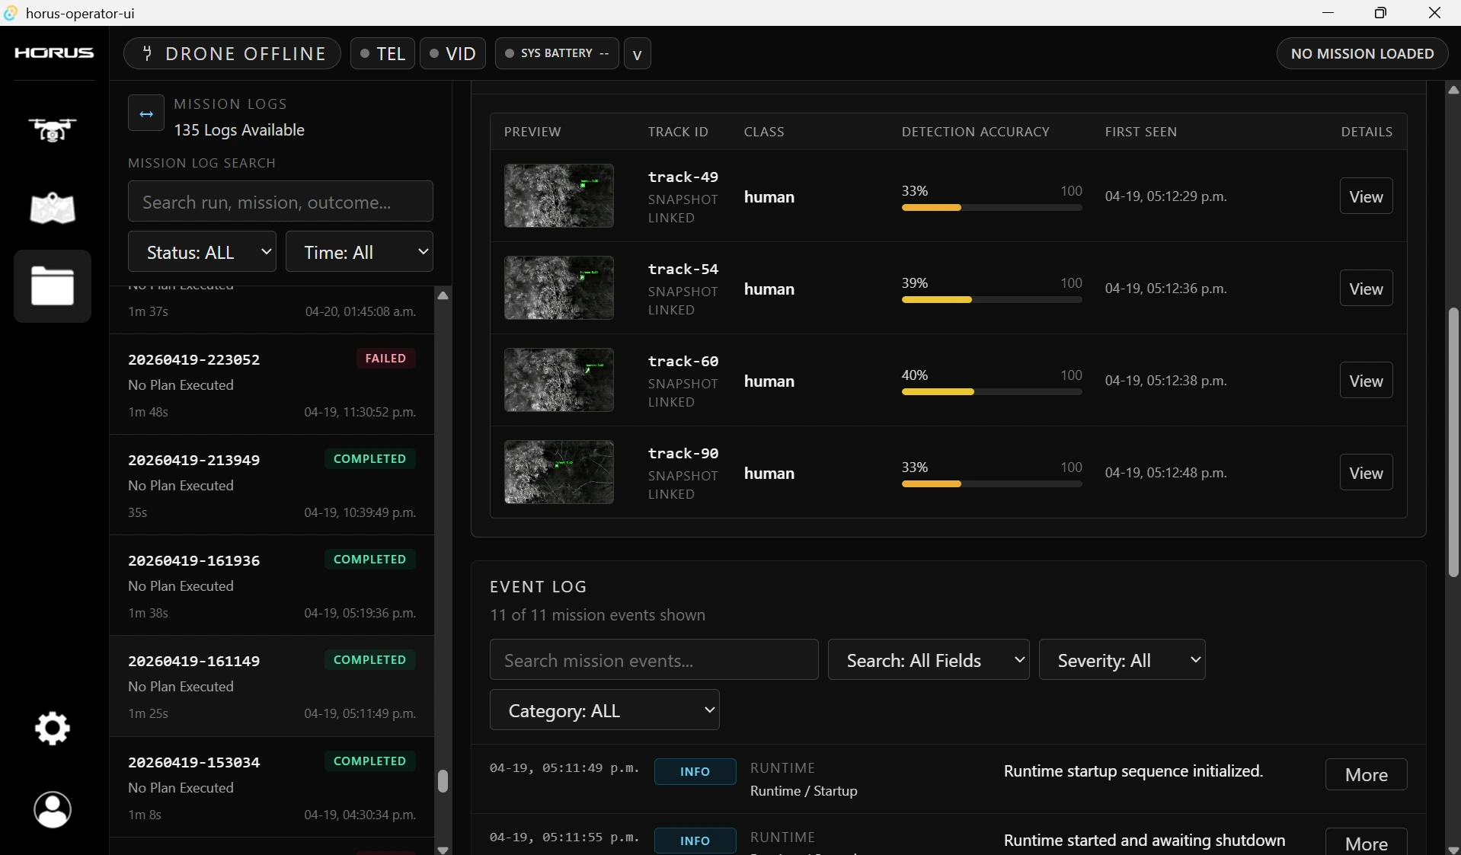This screenshot has height=855, width=1461.
Task: Open the track-49 preview thumbnail
Action: (559, 196)
